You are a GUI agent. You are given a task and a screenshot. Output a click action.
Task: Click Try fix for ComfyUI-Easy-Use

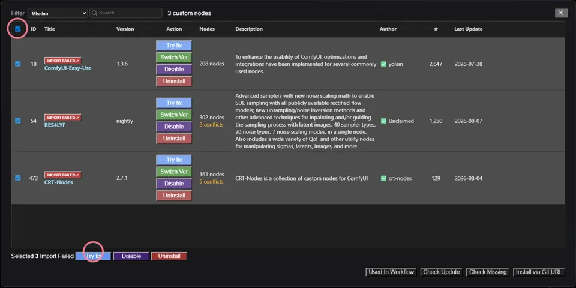(x=174, y=46)
